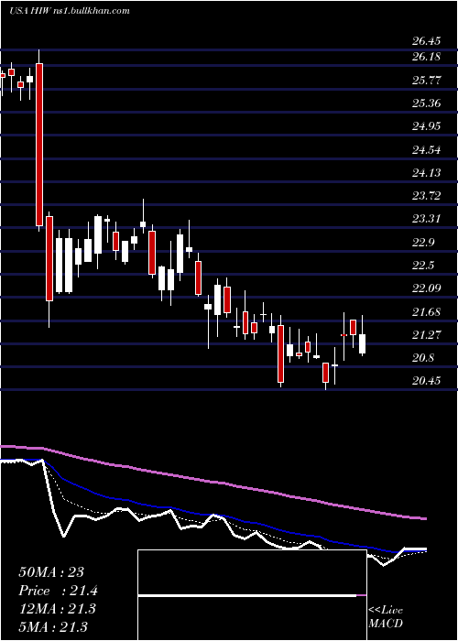Click the 21.27 price axis label
The height and width of the screenshot is (641, 458).
point(426,335)
